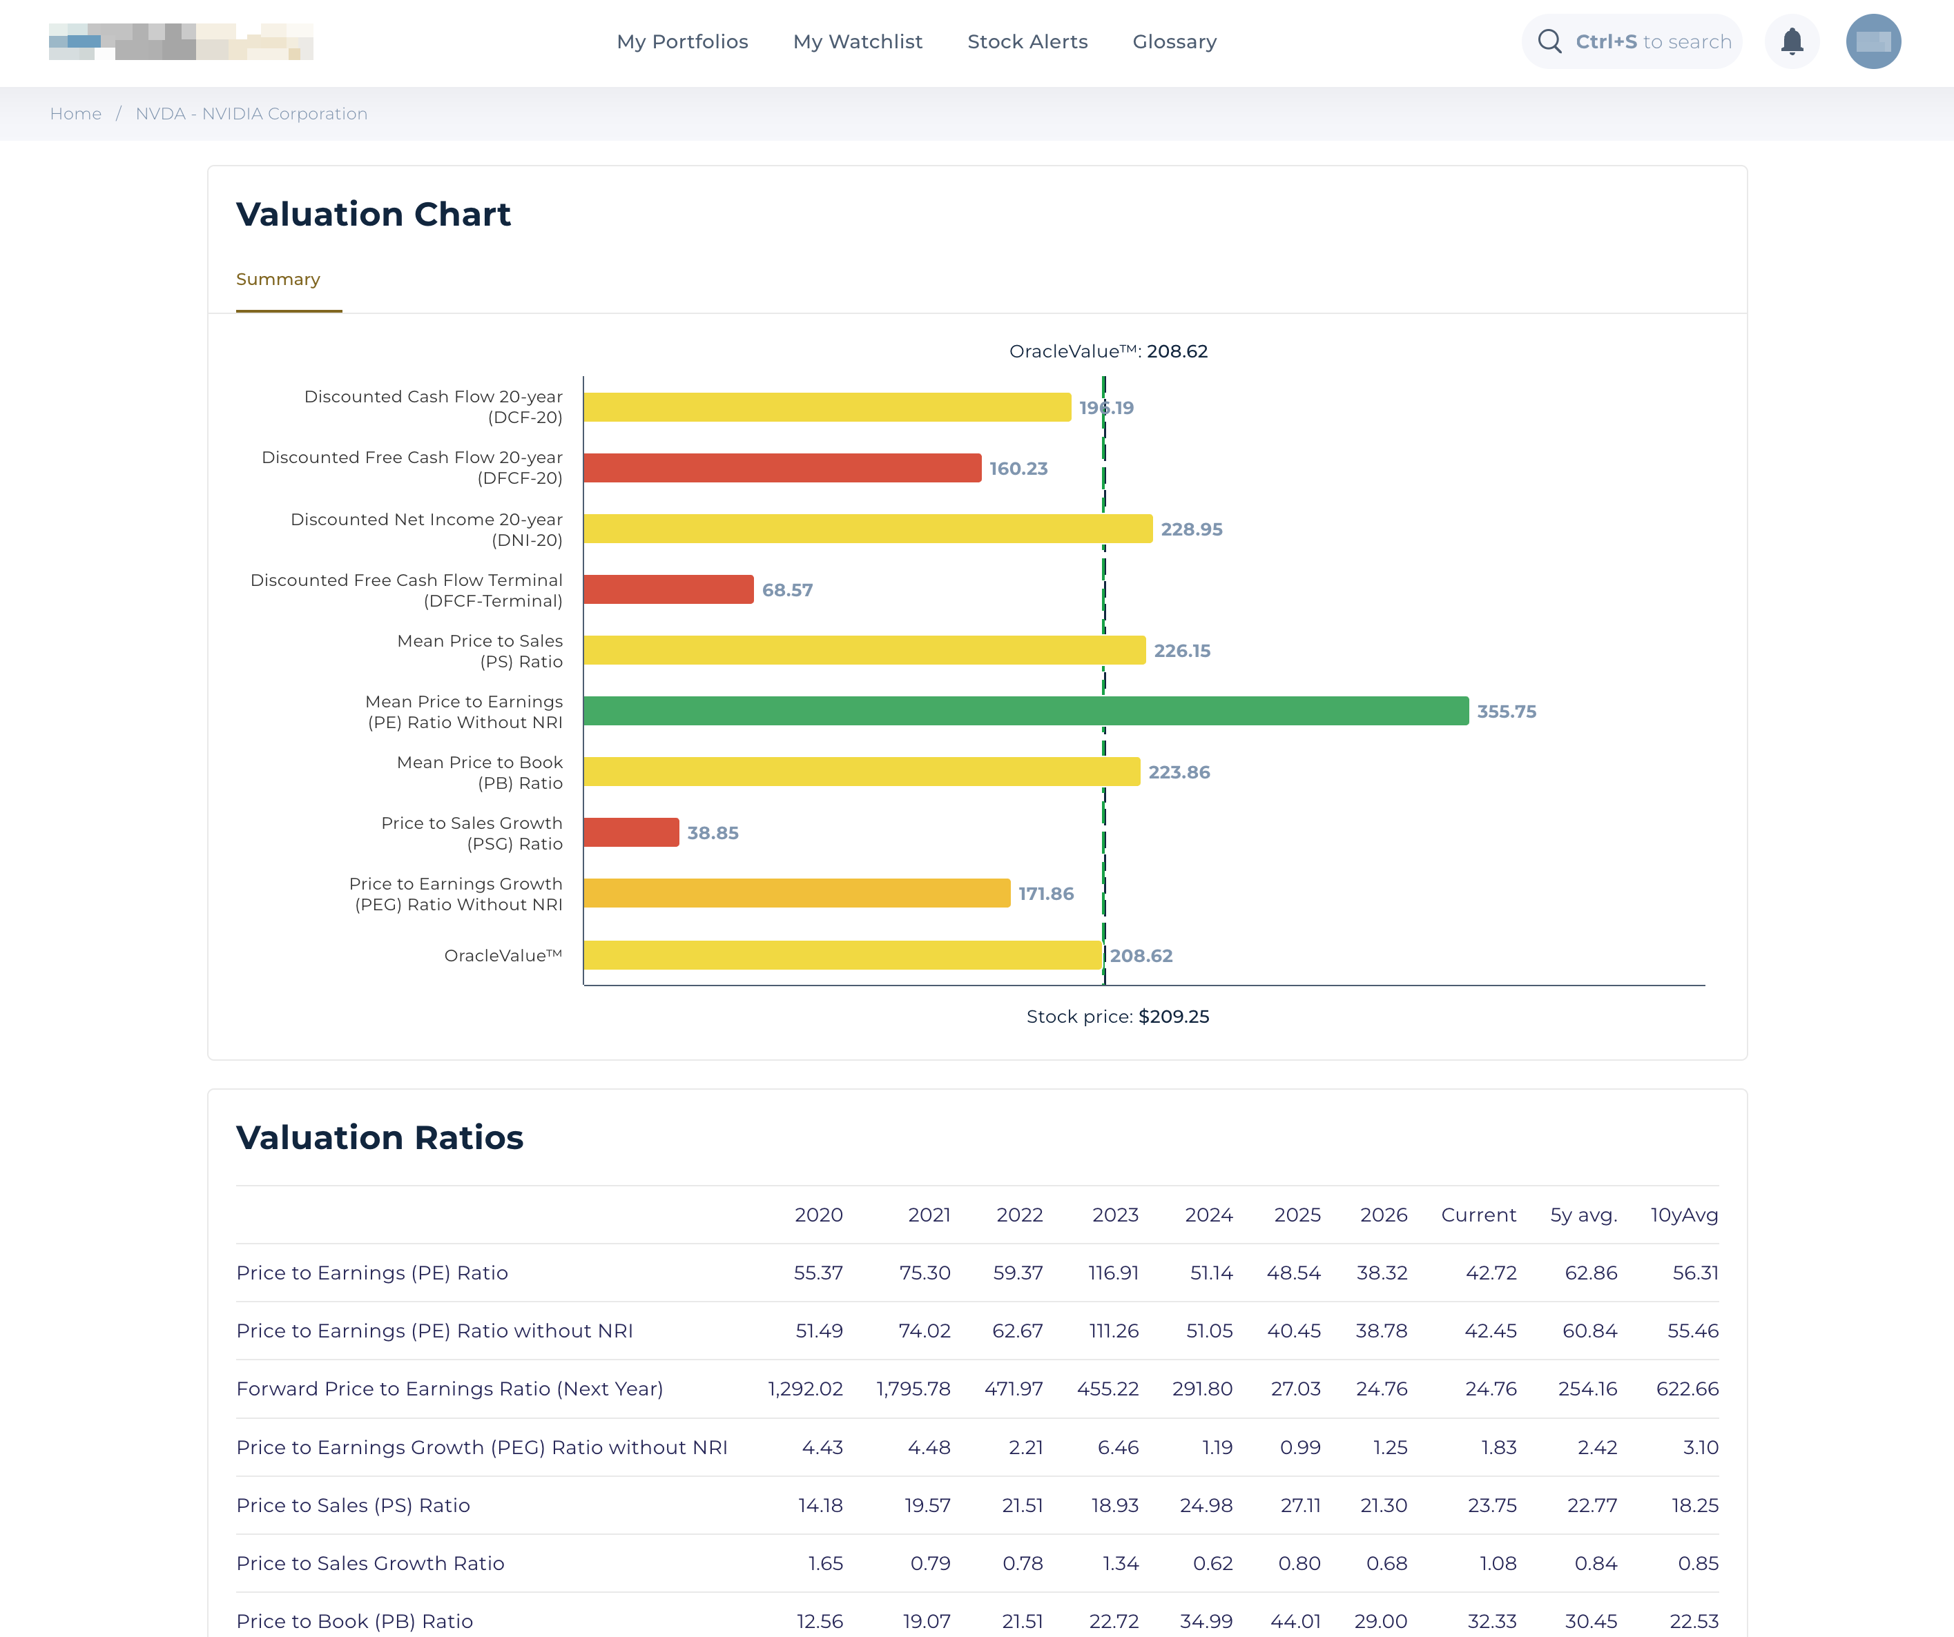Click the yellow OracleValue bar
Image resolution: width=1954 pixels, height=1637 pixels.
click(x=842, y=955)
